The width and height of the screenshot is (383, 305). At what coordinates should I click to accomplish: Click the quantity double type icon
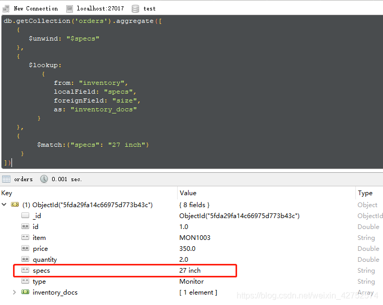25,259
